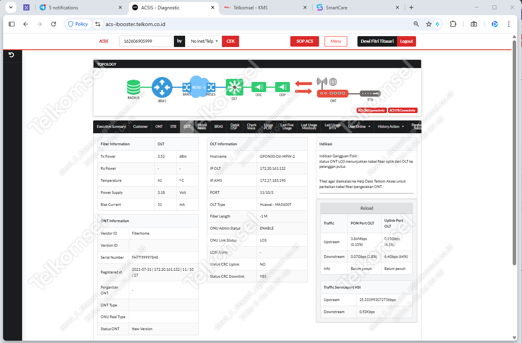This screenshot has height=343, width=522.
Task: Select the ONT modem icon in topology
Action: tap(333, 94)
